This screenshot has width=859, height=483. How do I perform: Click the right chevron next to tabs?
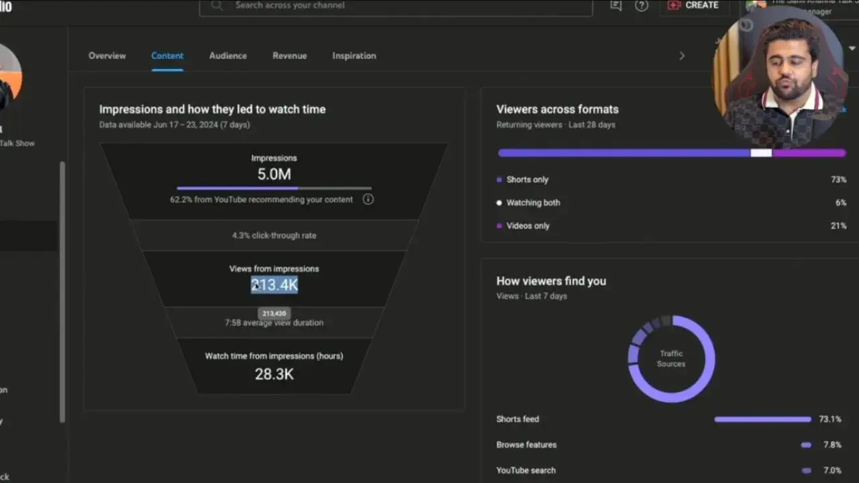[x=682, y=56]
